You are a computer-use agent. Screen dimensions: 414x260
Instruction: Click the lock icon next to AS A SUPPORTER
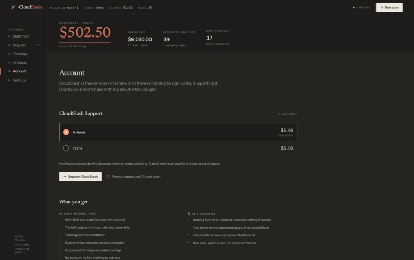click(x=189, y=213)
